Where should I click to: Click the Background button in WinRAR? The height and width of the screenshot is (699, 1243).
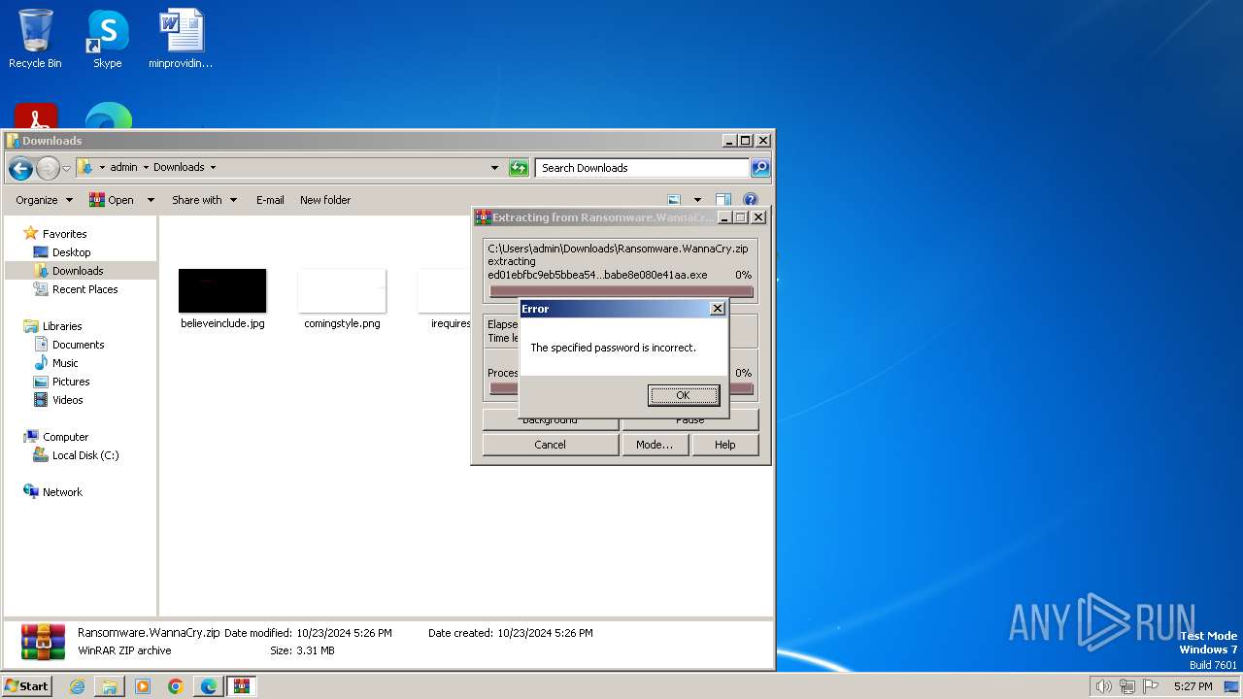(x=550, y=420)
